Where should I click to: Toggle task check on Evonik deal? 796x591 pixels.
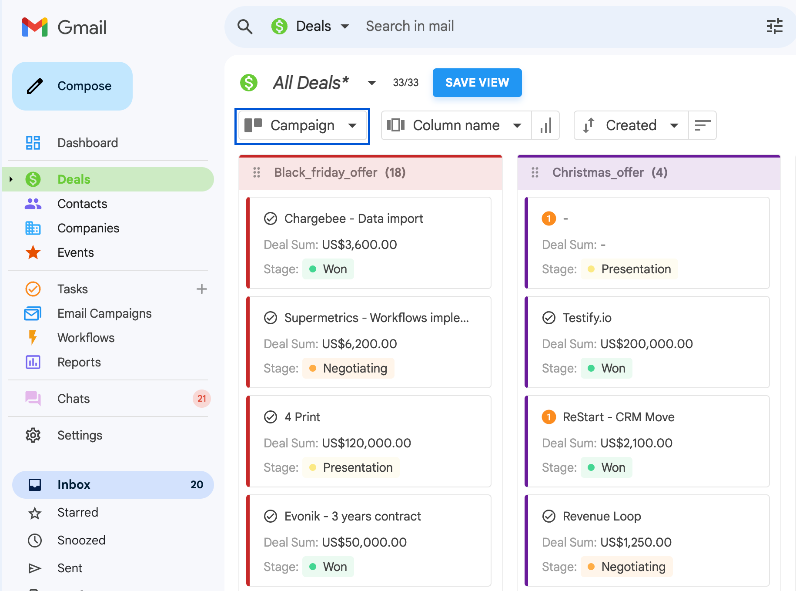click(271, 516)
